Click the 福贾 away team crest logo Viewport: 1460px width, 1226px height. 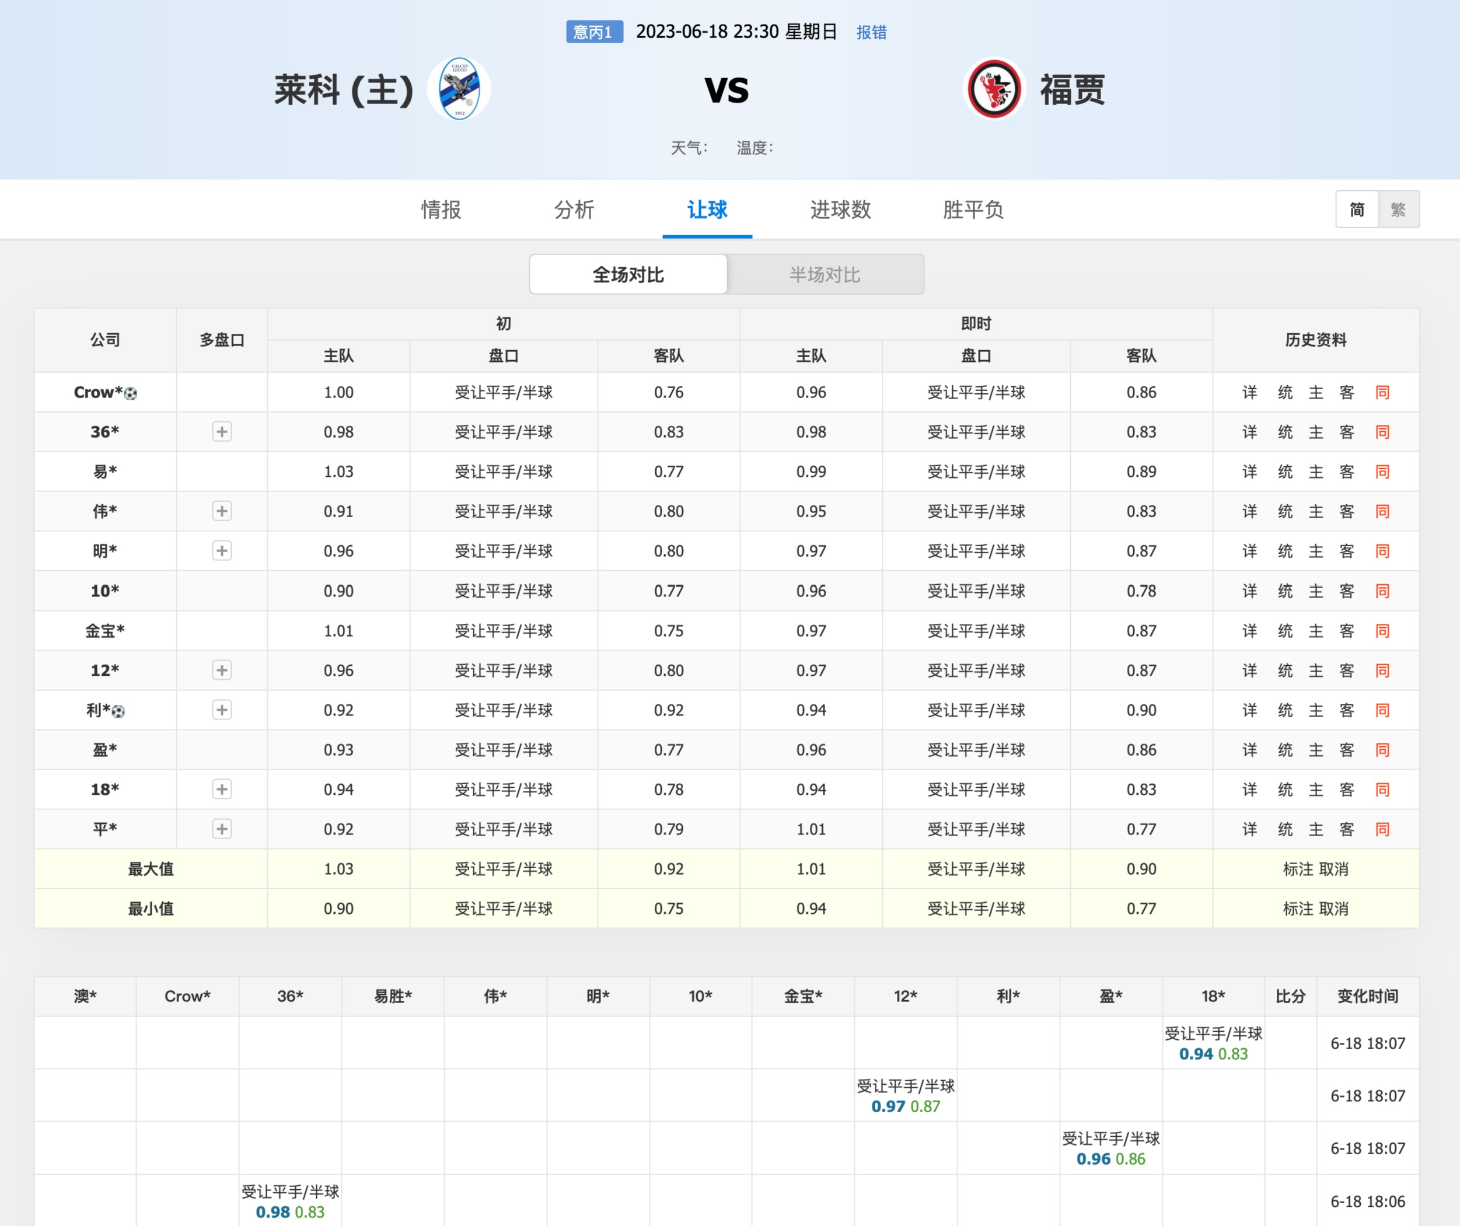point(994,89)
